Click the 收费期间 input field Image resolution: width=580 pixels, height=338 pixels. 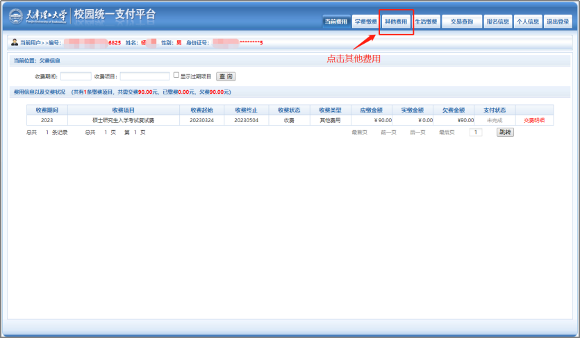click(x=76, y=76)
